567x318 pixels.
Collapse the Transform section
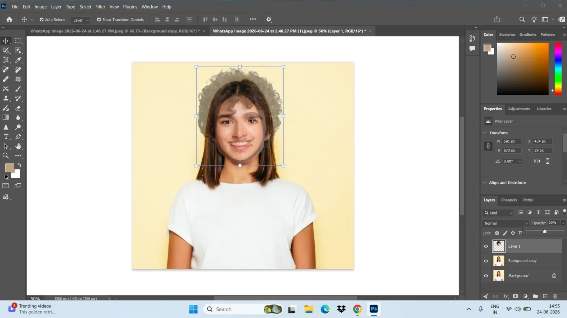(485, 133)
